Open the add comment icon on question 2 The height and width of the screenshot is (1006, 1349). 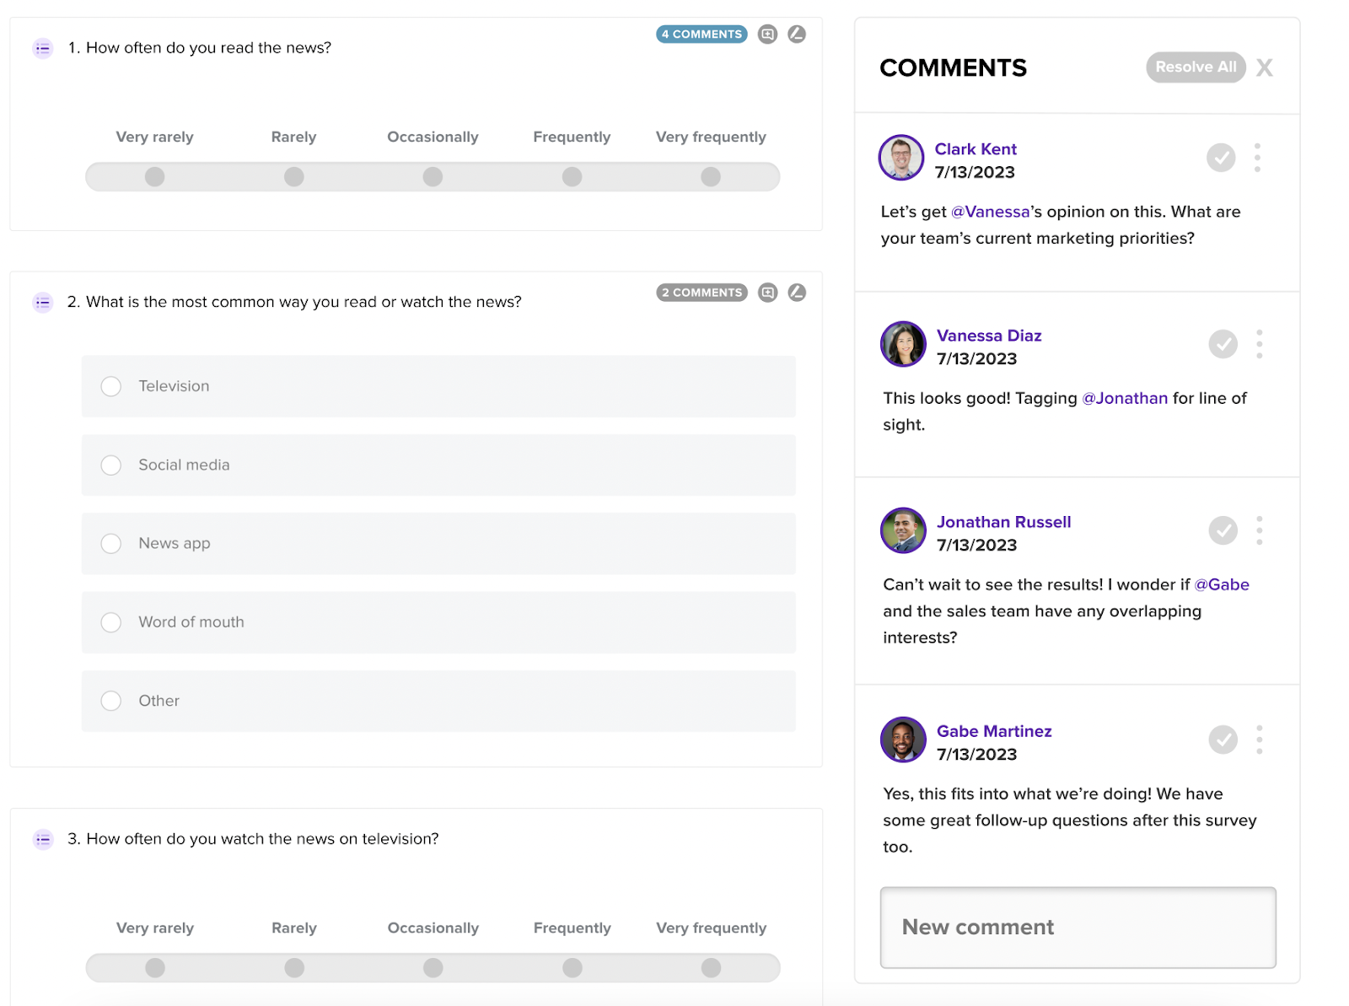[767, 293]
